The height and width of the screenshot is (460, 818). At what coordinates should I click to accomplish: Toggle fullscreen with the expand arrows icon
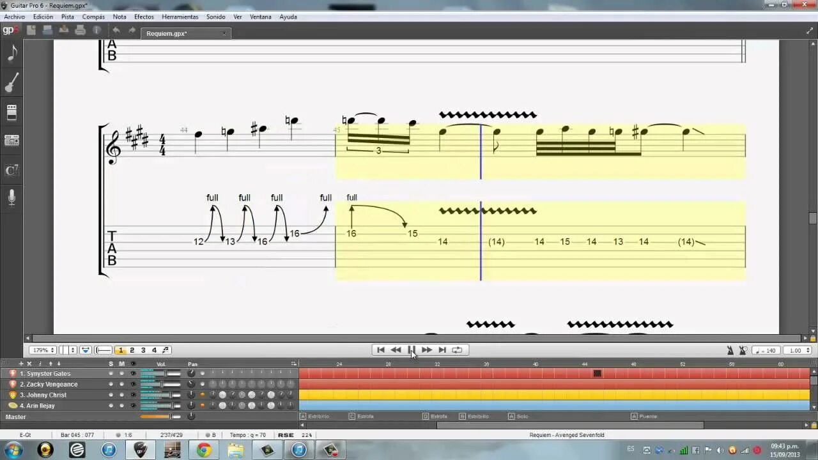810,30
